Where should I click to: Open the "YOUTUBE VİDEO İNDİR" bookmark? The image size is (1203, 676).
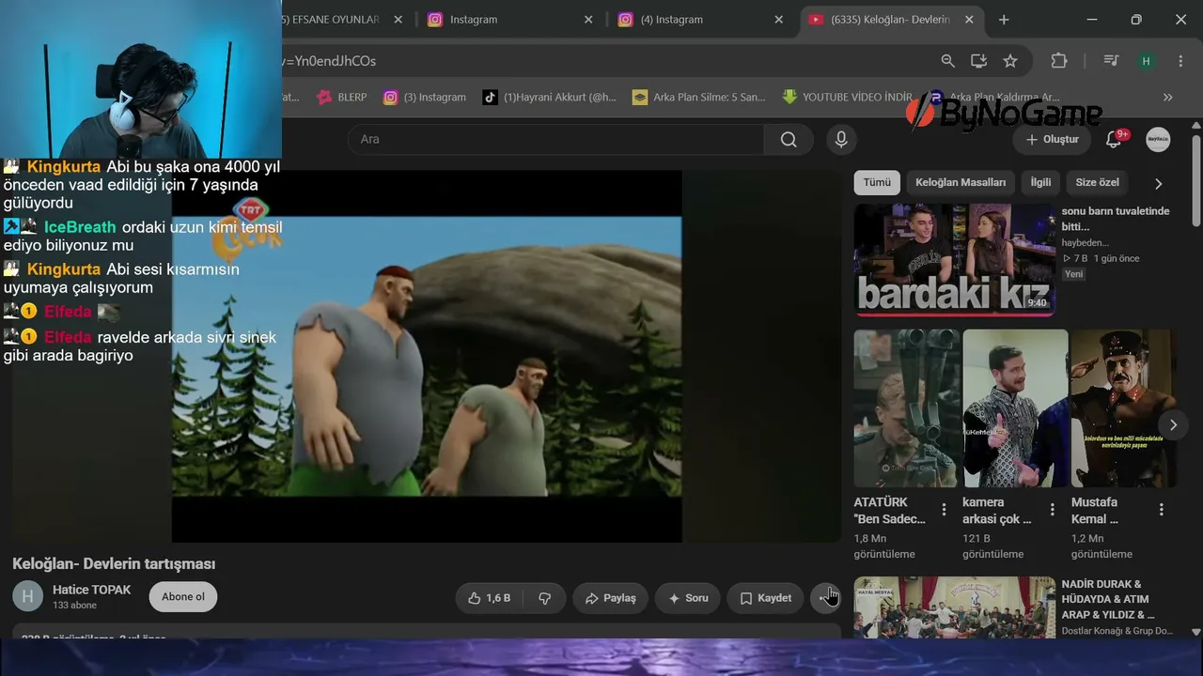(x=847, y=97)
